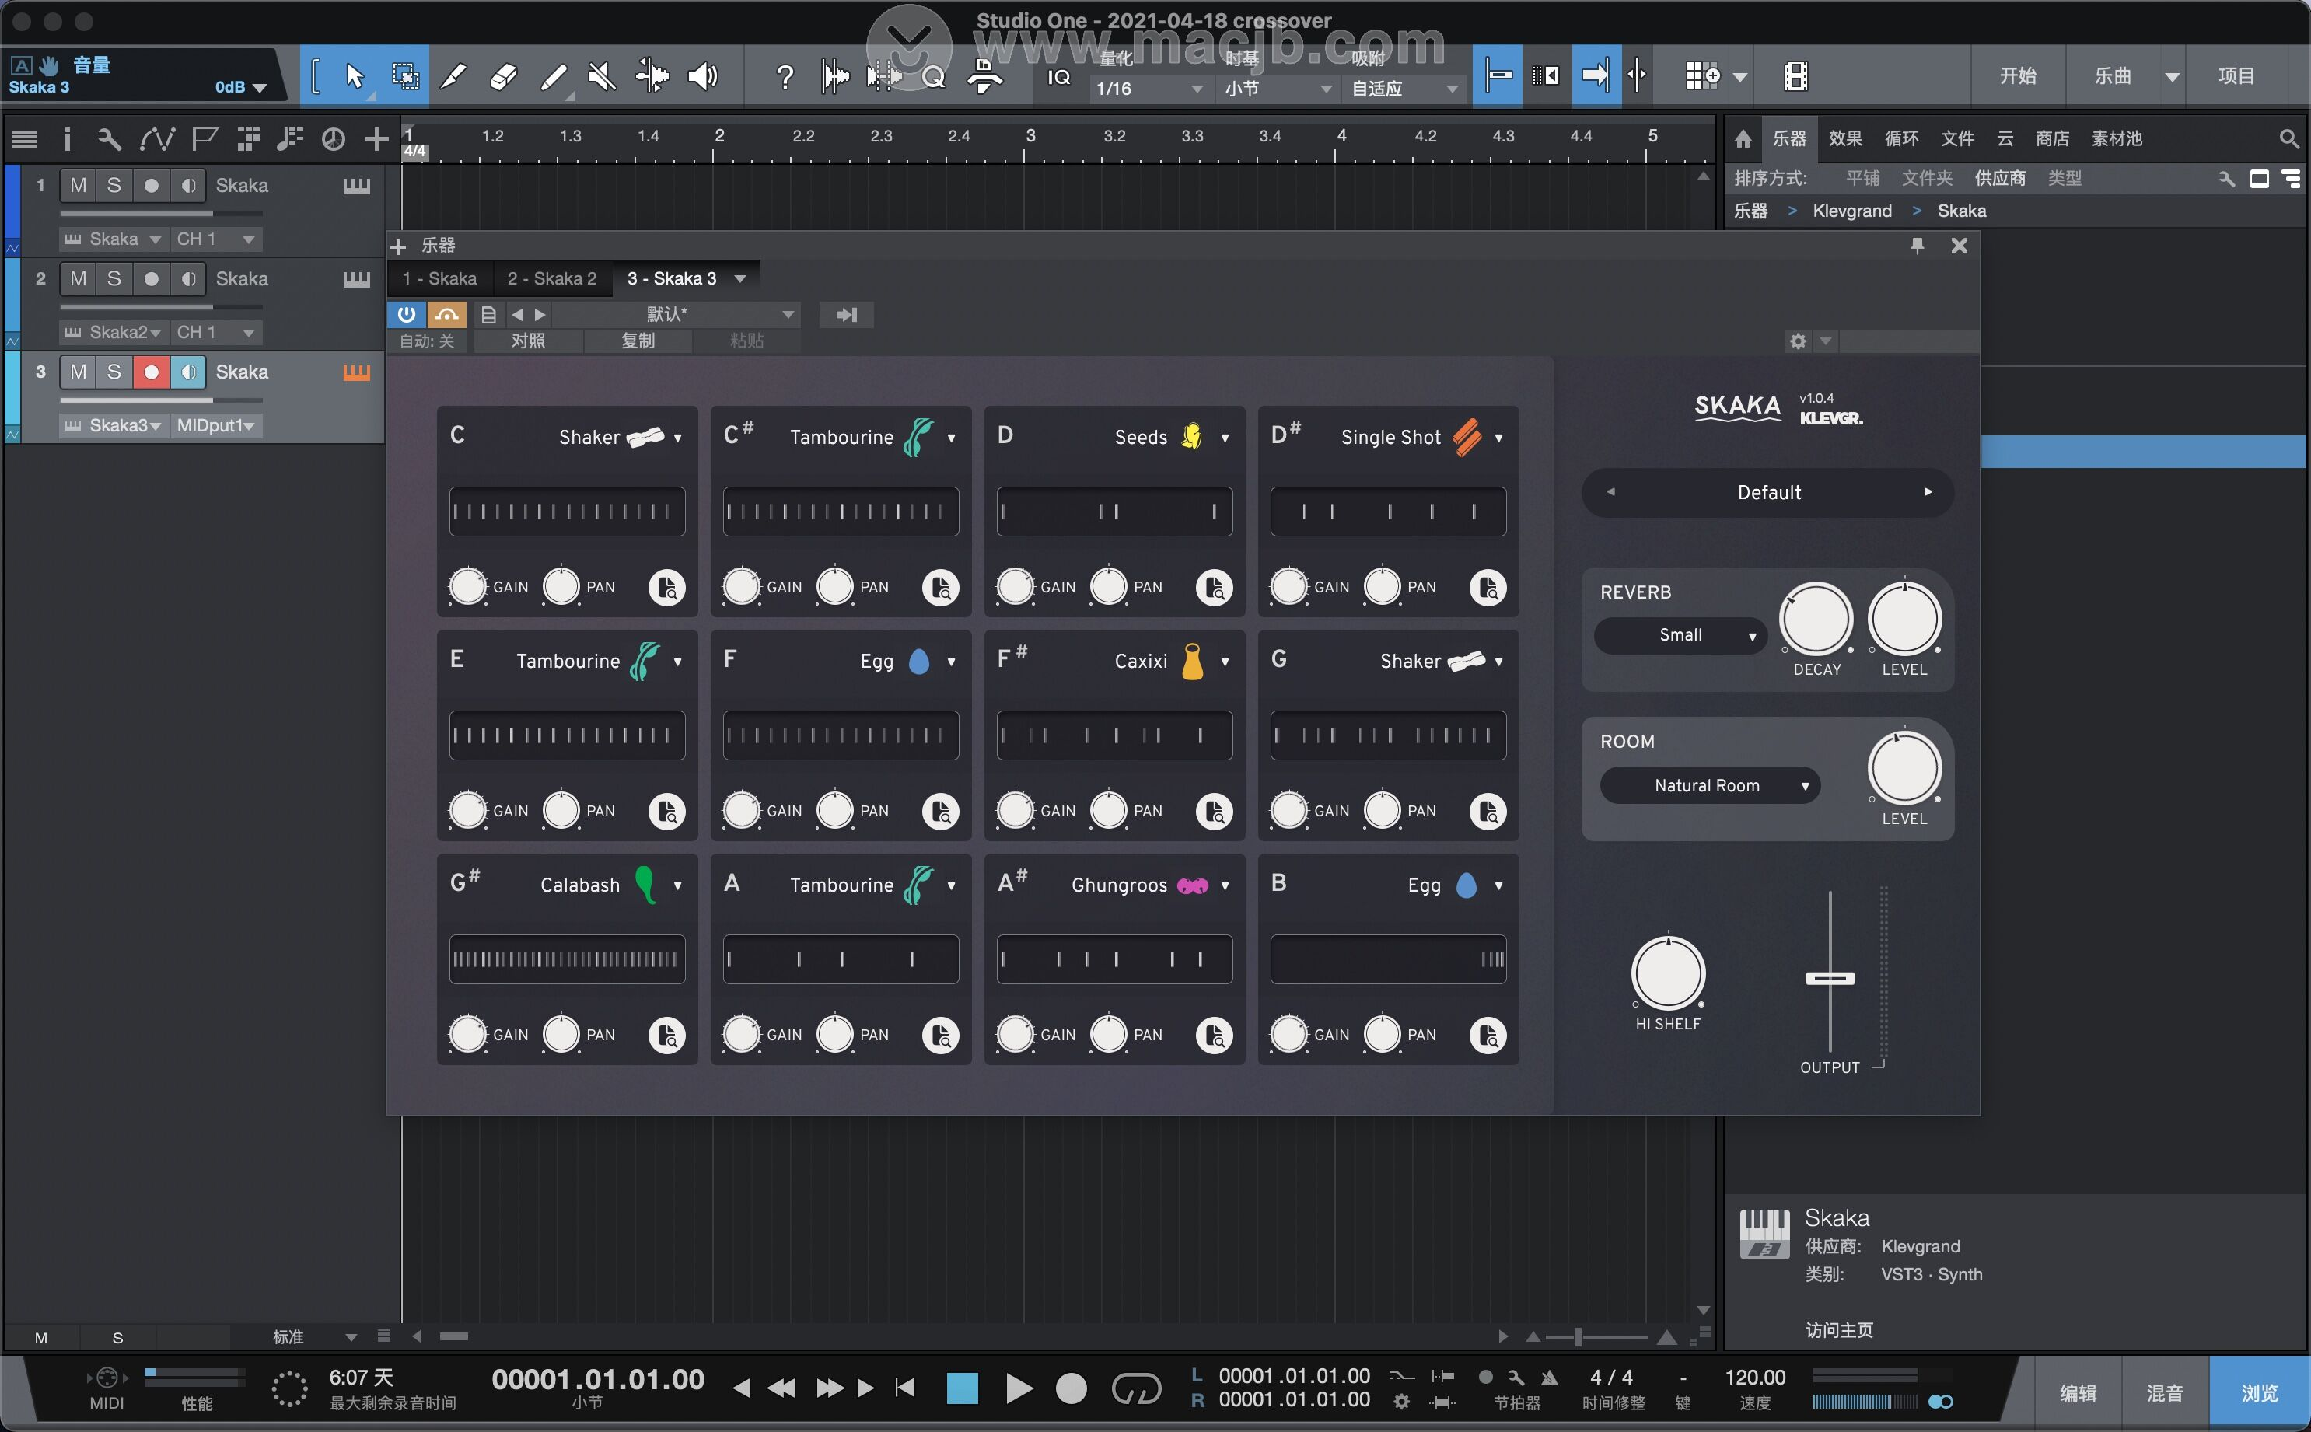The width and height of the screenshot is (2311, 1432).
Task: Click bar 3 on timeline ruler
Action: pos(1030,135)
